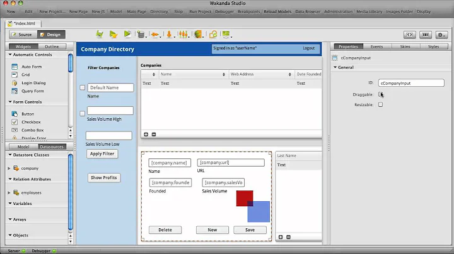Select the Checkbox widget icon
Image resolution: width=454 pixels, height=254 pixels.
tap(15, 122)
